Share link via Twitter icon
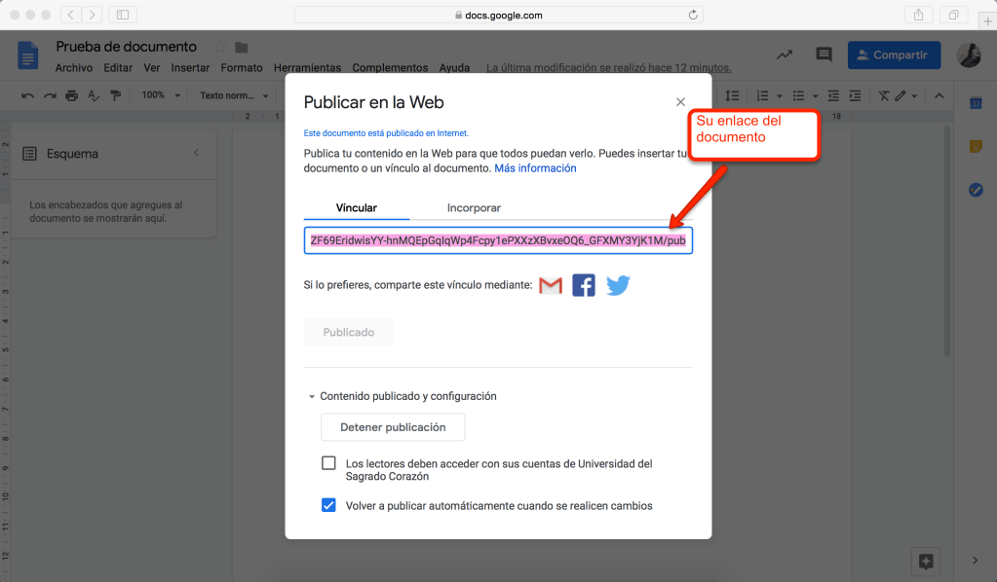The image size is (997, 582). (x=618, y=285)
